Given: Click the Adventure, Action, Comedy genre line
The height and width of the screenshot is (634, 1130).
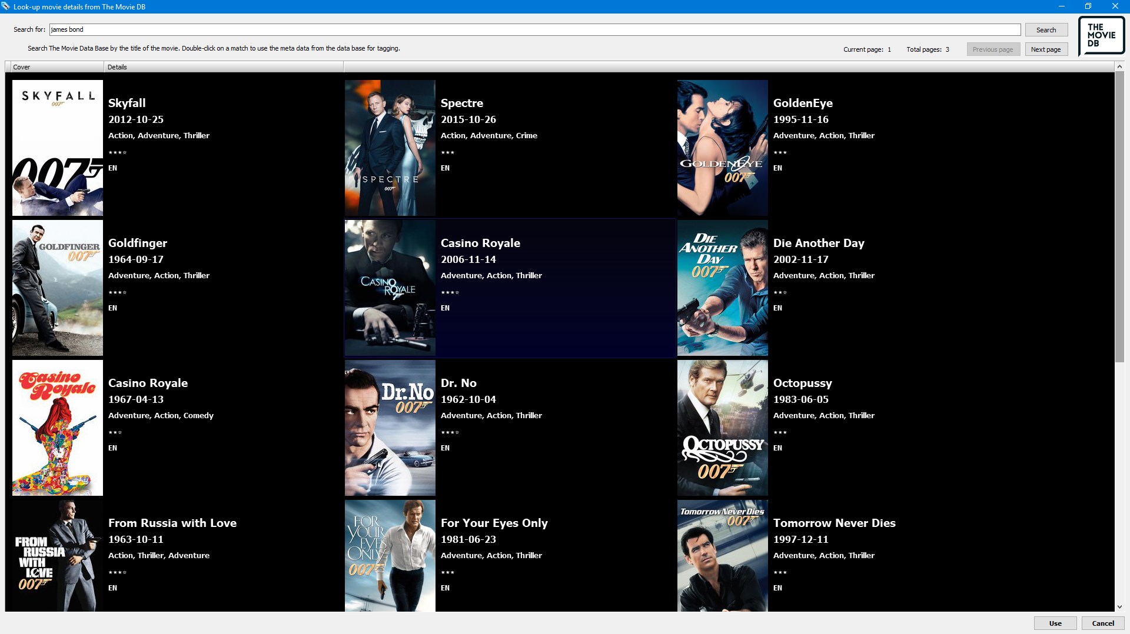Looking at the screenshot, I should [x=161, y=415].
